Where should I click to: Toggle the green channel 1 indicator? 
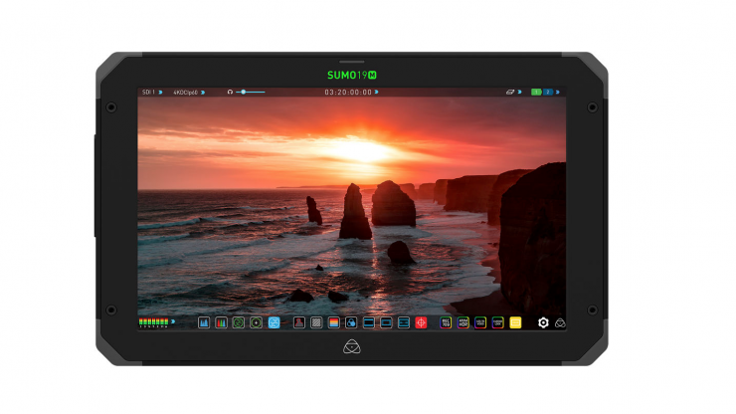tap(536, 92)
